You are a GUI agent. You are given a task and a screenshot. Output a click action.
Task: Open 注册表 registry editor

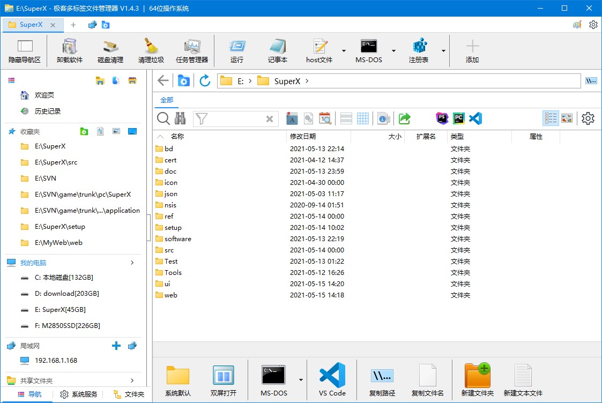(x=419, y=51)
